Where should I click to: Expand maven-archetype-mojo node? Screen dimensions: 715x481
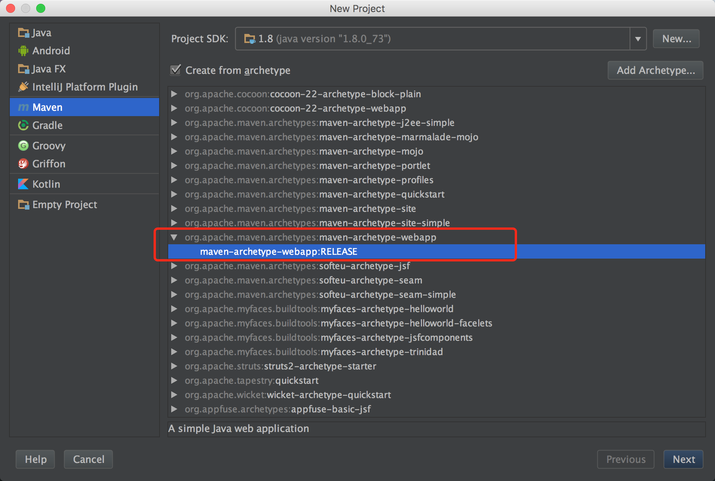click(x=174, y=151)
